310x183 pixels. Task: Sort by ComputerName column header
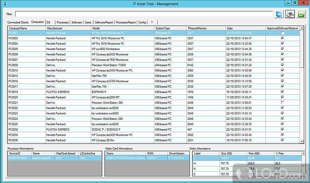coord(27,28)
